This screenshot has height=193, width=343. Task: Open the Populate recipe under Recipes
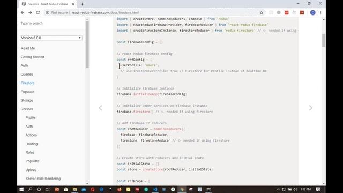click(x=32, y=161)
